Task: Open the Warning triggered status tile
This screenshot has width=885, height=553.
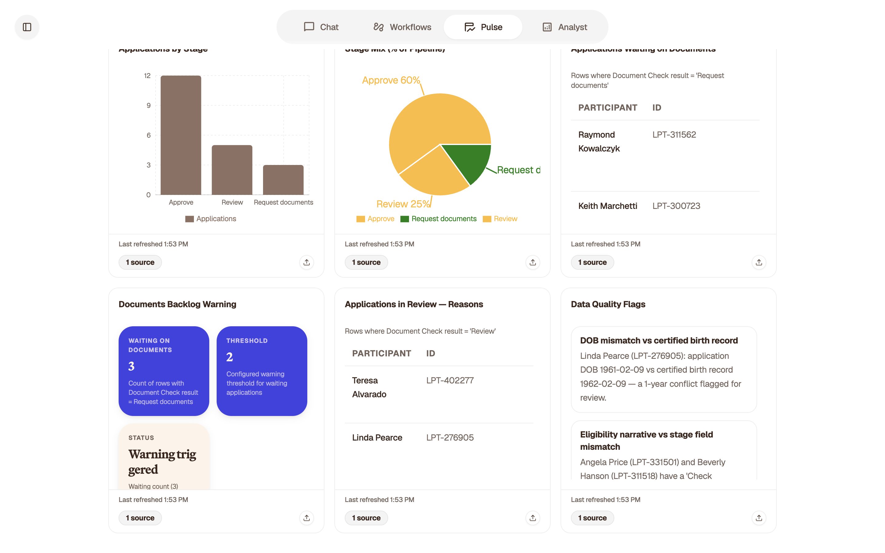Action: click(164, 457)
